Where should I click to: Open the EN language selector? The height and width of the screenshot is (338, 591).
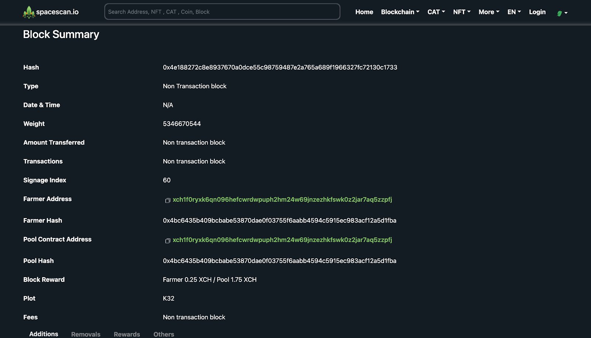pyautogui.click(x=514, y=12)
